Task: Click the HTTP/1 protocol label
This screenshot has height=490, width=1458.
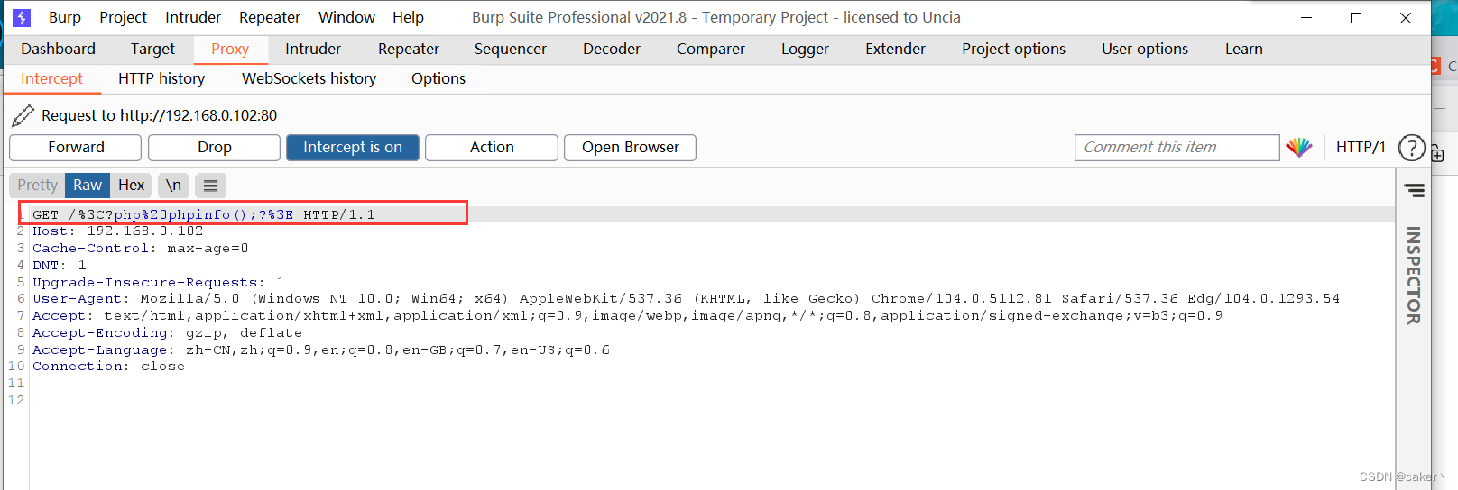Action: click(1361, 148)
